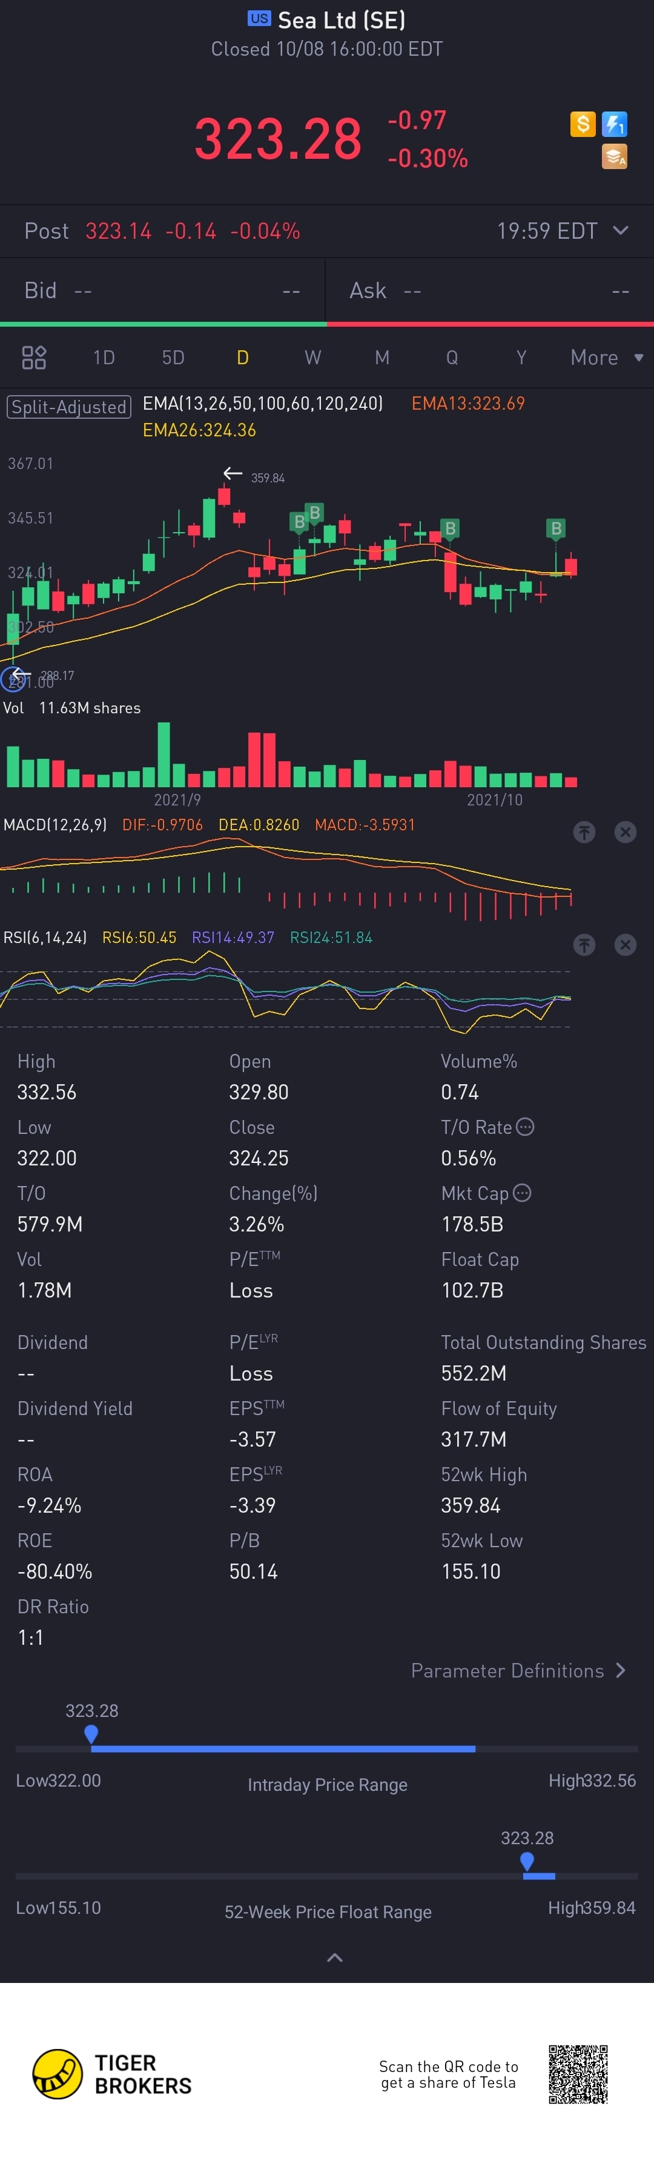Tap the 359.84 high label on chart

point(268,478)
